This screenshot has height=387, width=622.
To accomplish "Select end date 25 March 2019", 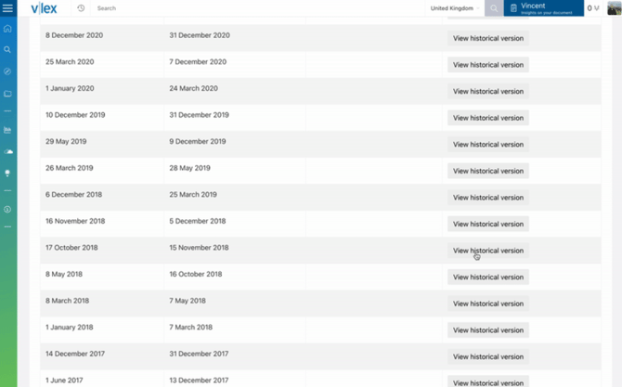I will coord(193,195).
